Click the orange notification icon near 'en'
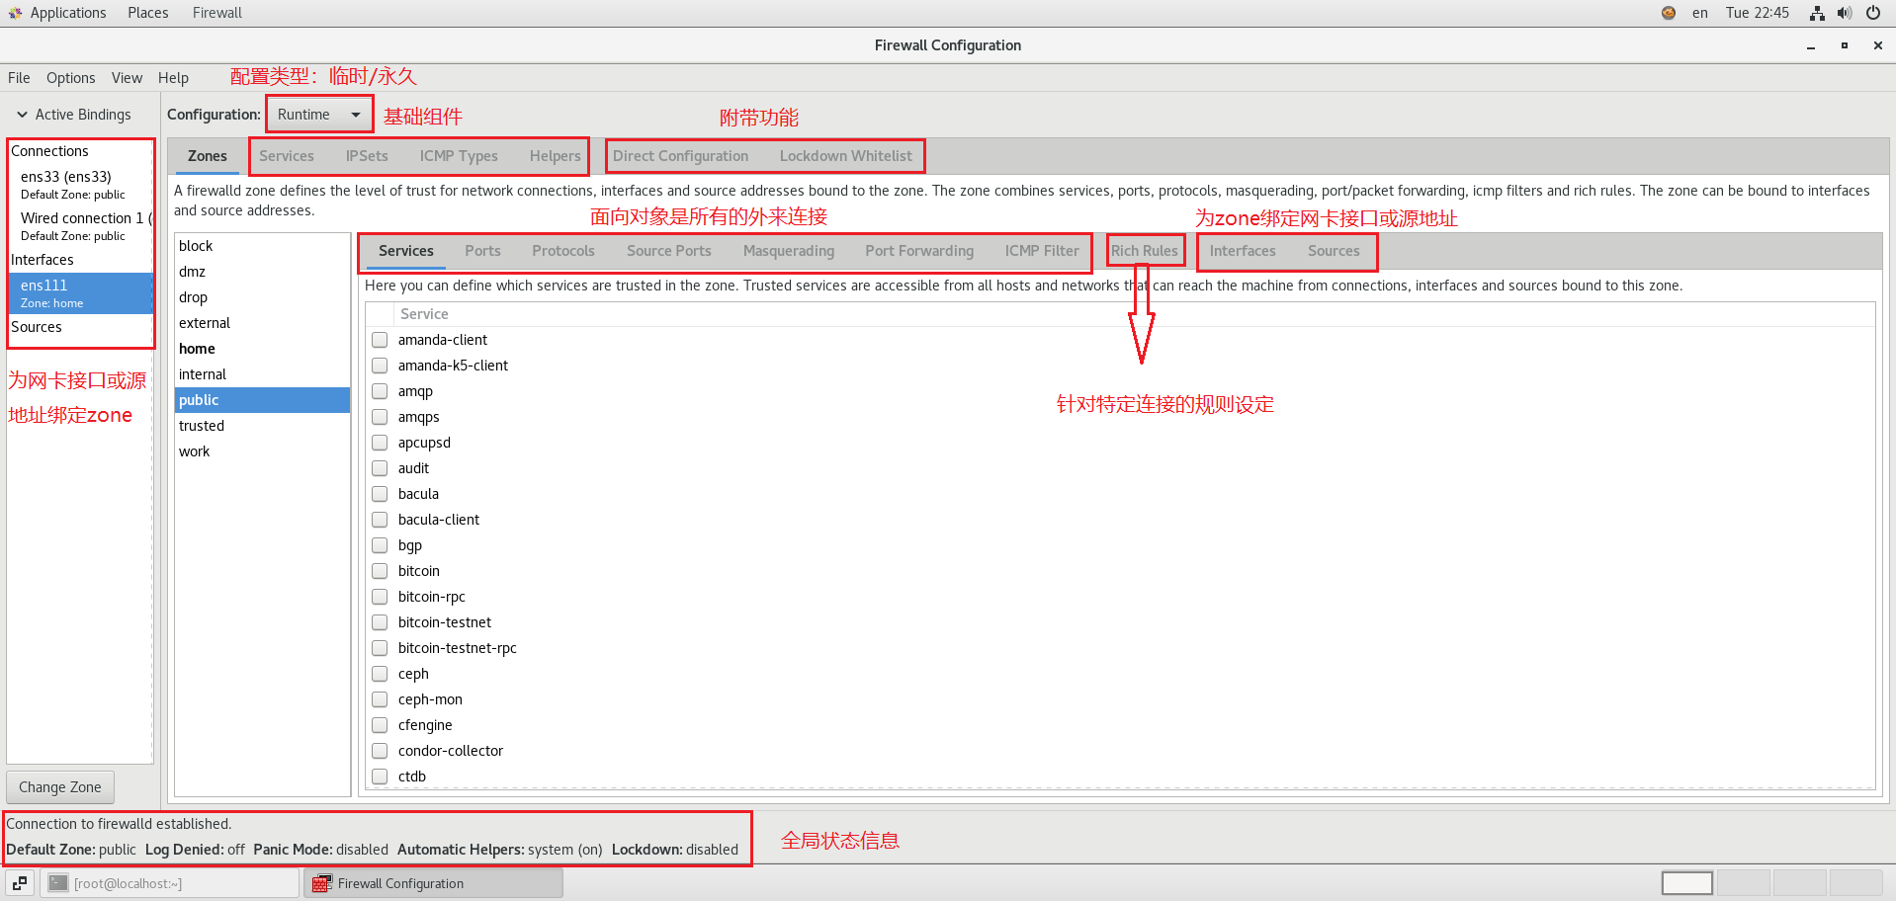Viewport: 1896px width, 901px height. [1669, 13]
